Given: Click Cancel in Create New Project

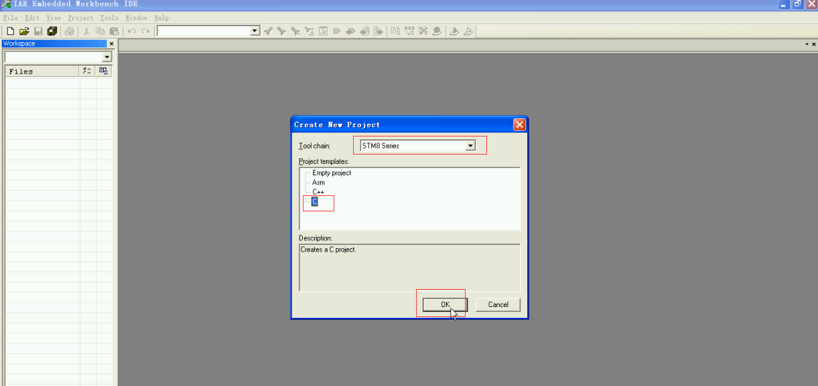Looking at the screenshot, I should pyautogui.click(x=498, y=304).
